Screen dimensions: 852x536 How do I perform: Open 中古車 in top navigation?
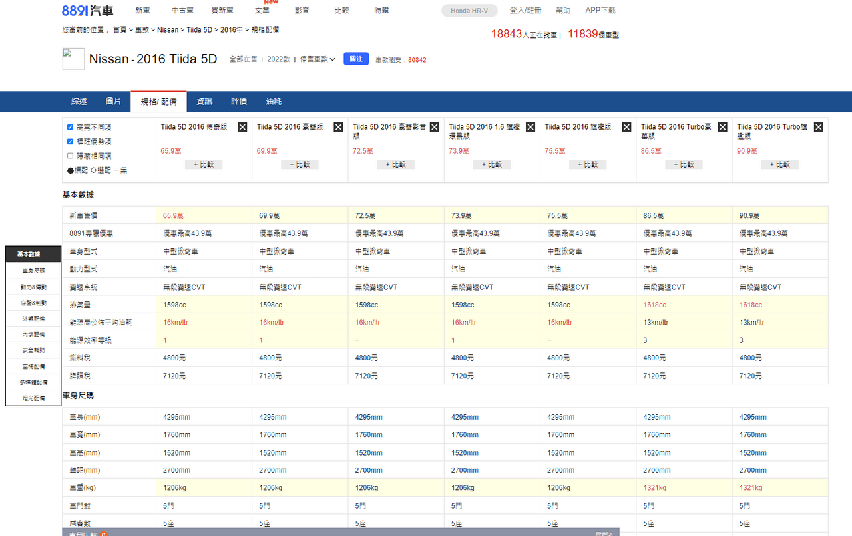tap(182, 11)
